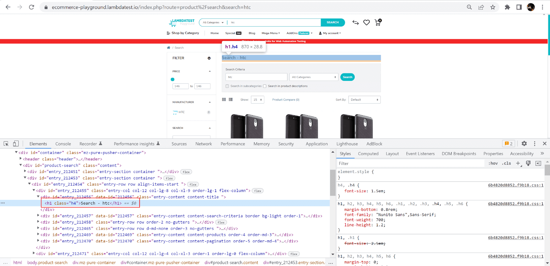Open the My account menu
This screenshot has width=550, height=266.
(x=330, y=33)
